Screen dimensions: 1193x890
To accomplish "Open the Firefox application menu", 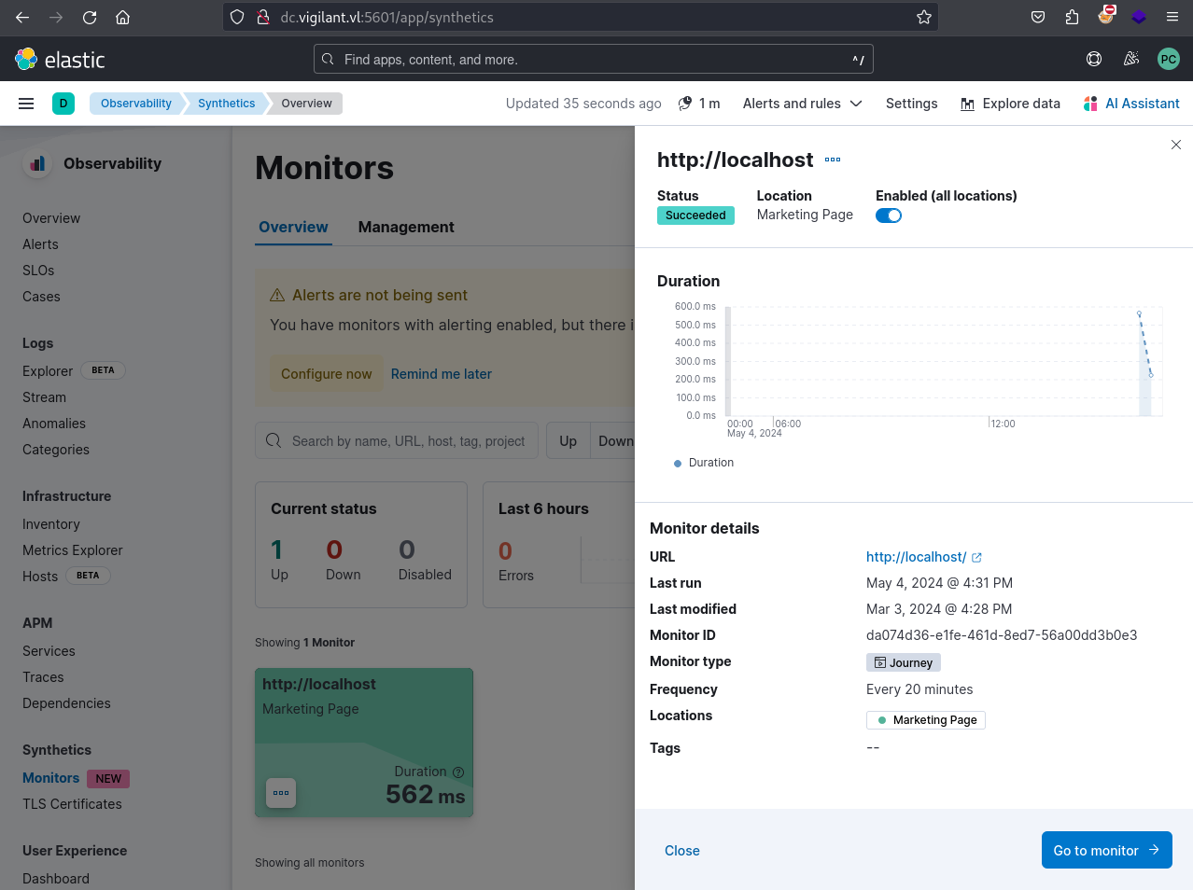I will coord(1172,17).
